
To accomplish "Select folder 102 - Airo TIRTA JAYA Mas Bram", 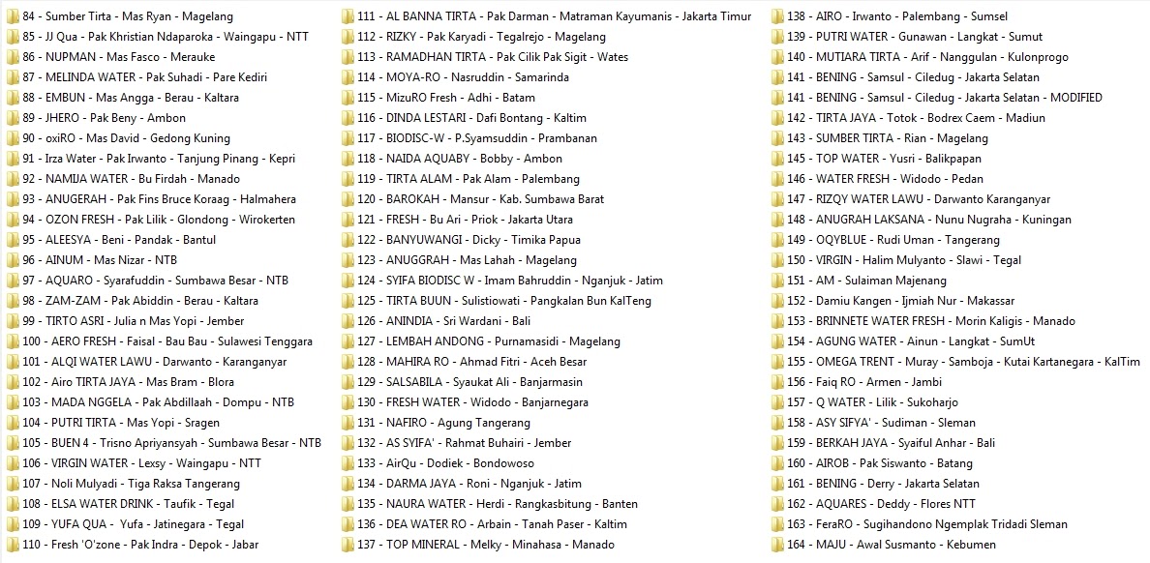I will click(121, 382).
